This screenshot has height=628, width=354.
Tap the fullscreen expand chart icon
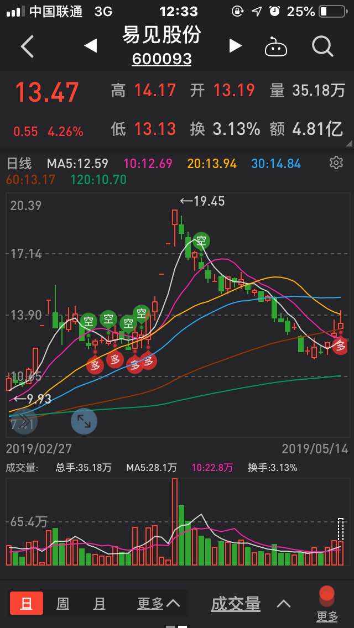tap(84, 421)
